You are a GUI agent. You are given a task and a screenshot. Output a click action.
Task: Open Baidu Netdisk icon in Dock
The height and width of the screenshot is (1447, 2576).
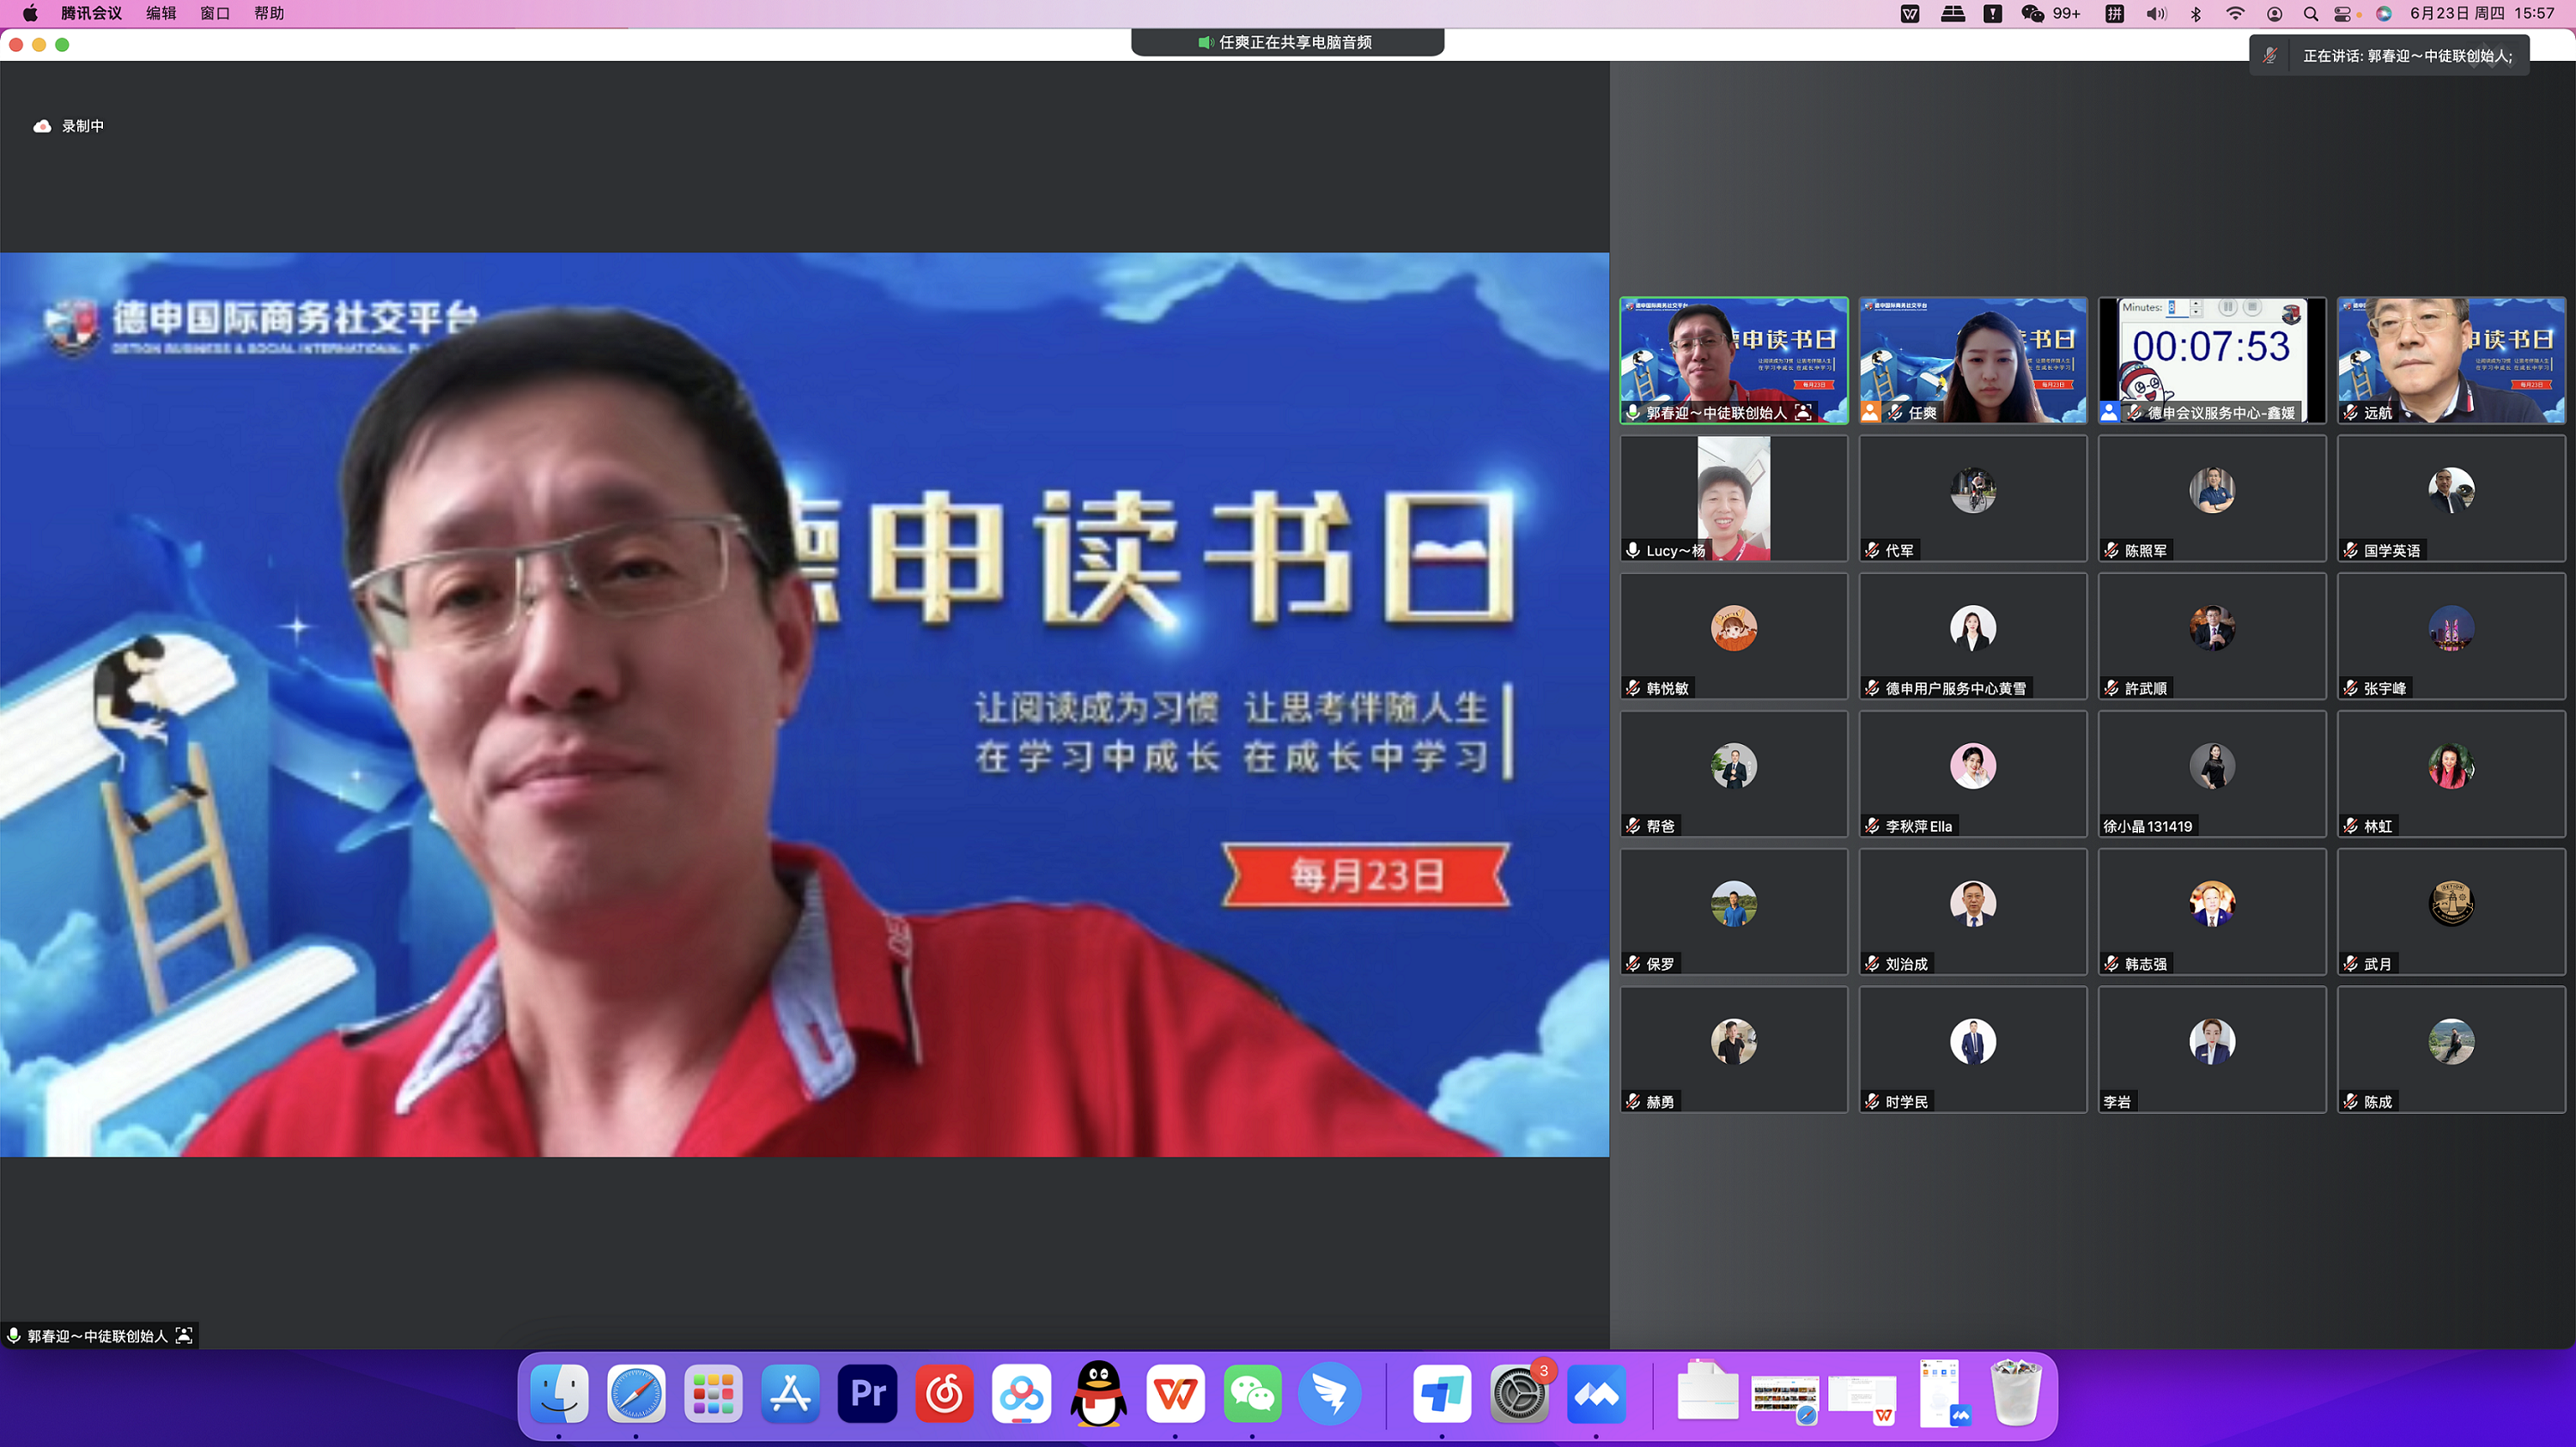[x=1021, y=1393]
